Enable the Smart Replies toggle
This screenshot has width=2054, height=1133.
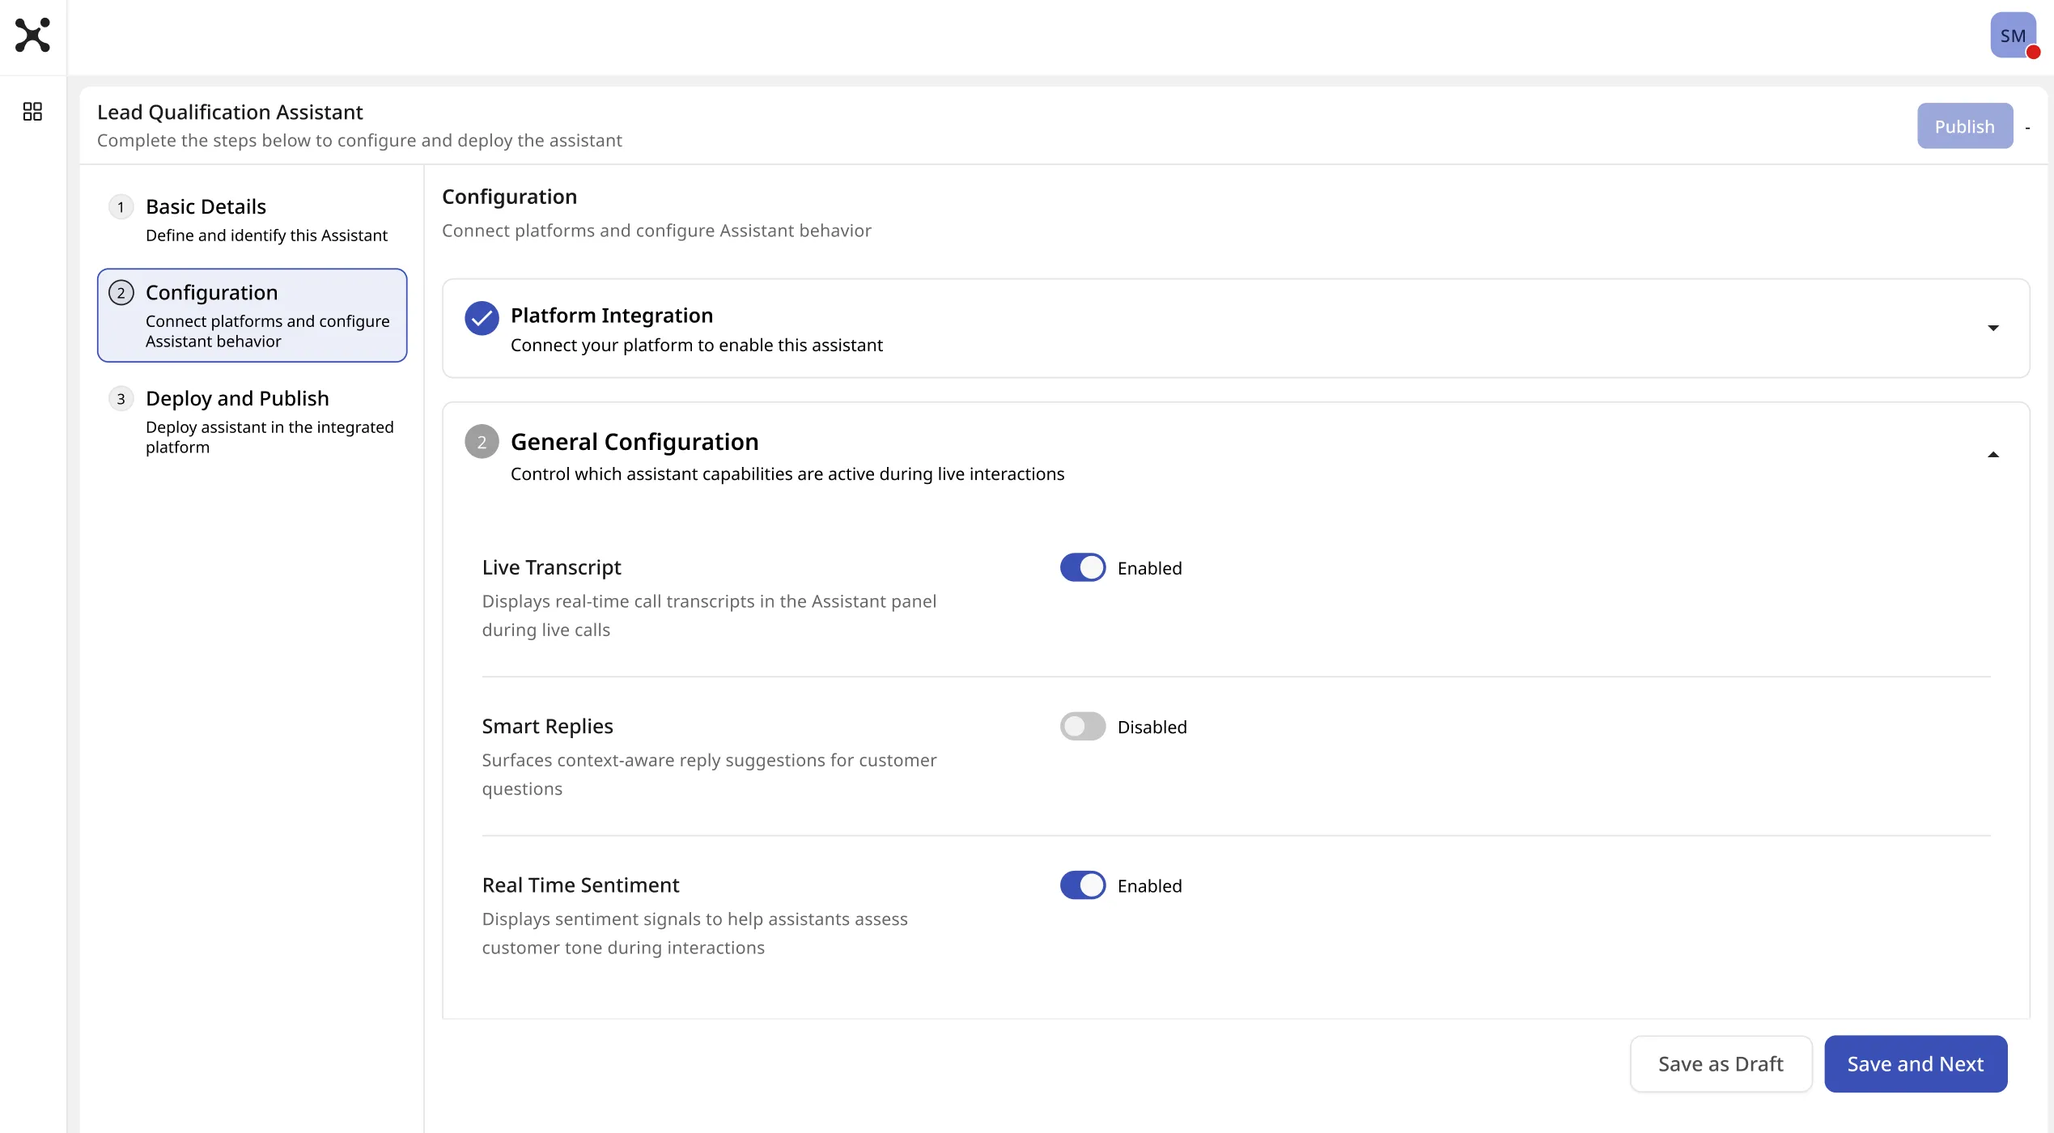pyautogui.click(x=1083, y=727)
